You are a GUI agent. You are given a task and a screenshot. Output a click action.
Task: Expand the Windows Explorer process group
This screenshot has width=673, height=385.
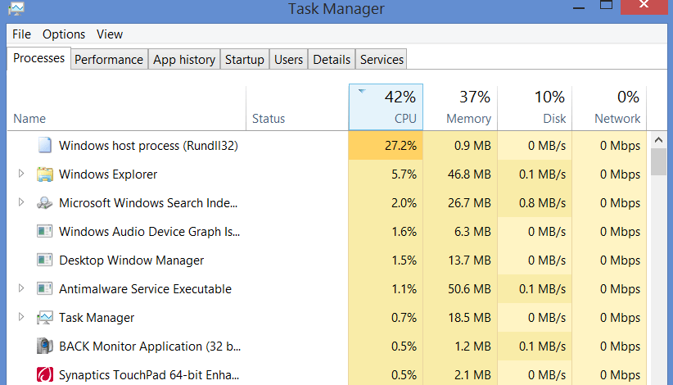tap(21, 174)
